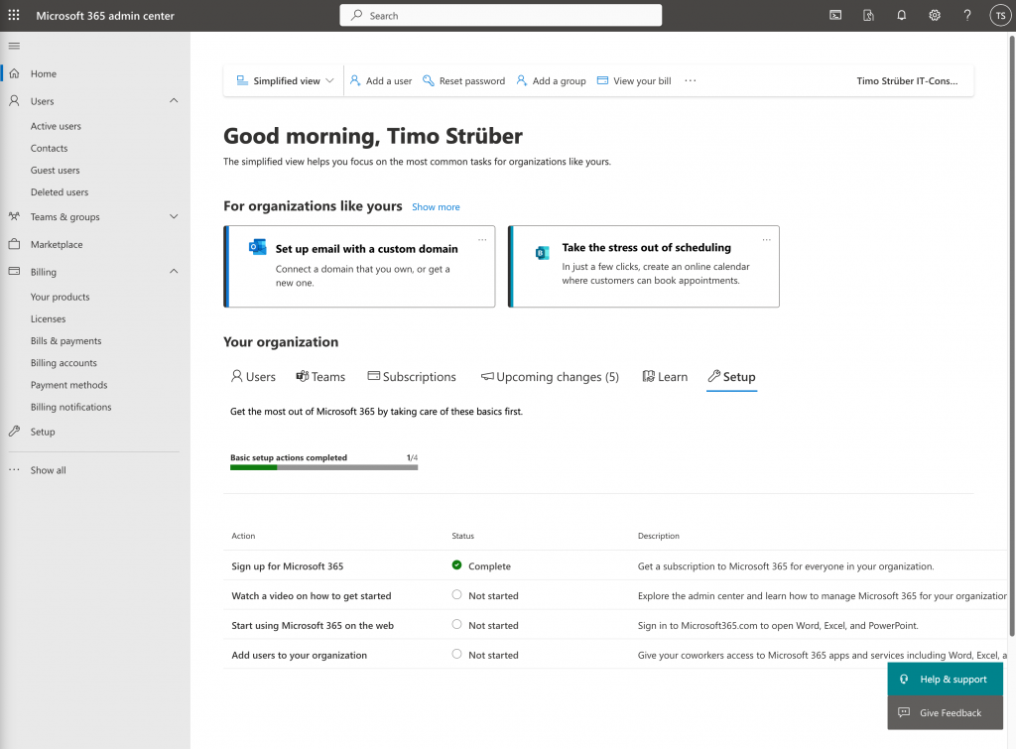The width and height of the screenshot is (1016, 749).
Task: Click the notifications bell icon
Action: tap(902, 16)
